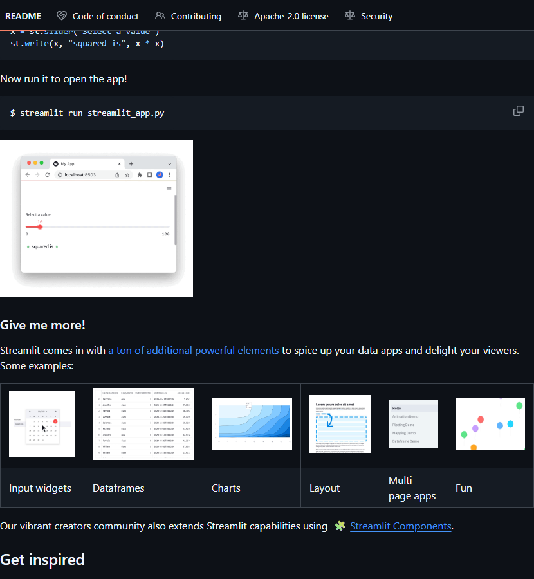Open the Dataframes table thumbnail

(143, 424)
